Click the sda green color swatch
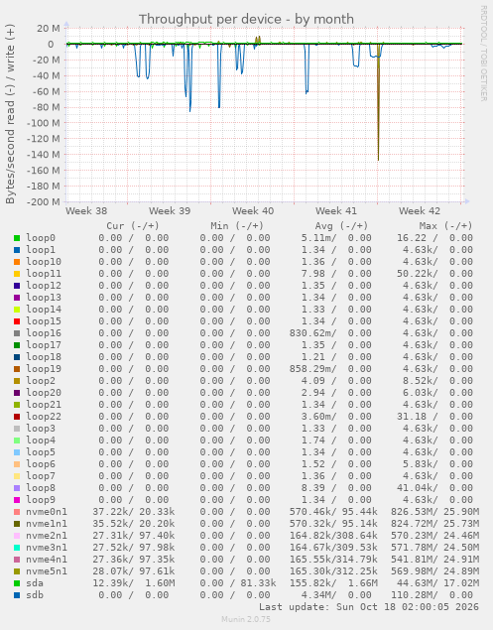 pyautogui.click(x=17, y=583)
